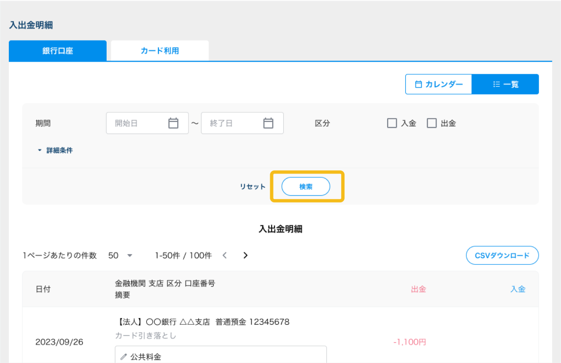Screen dimensions: 561x363
Task: Switch to 一覧 list view
Action: click(x=505, y=84)
